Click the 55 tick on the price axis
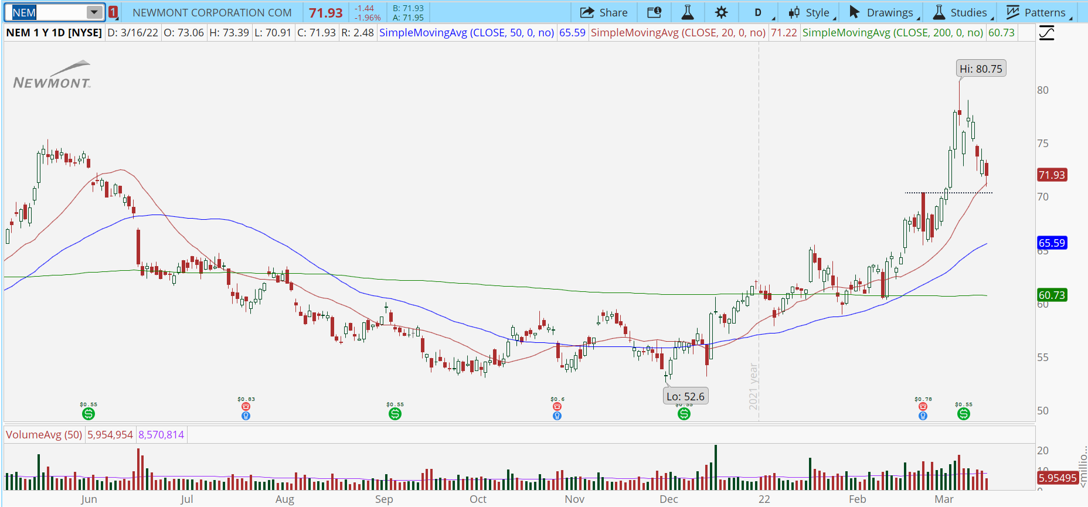This screenshot has height=507, width=1088. point(1043,358)
